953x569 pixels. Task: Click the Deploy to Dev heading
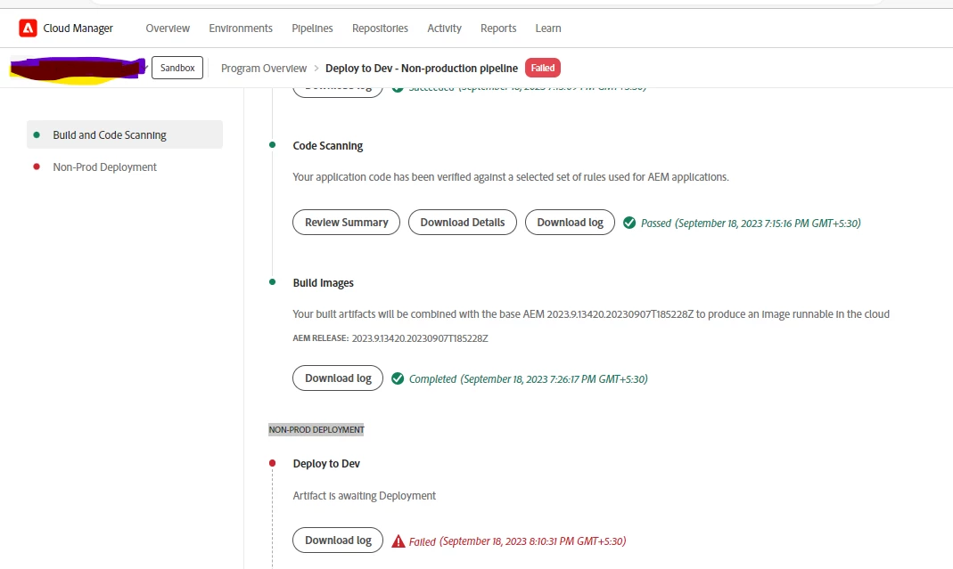tap(326, 463)
